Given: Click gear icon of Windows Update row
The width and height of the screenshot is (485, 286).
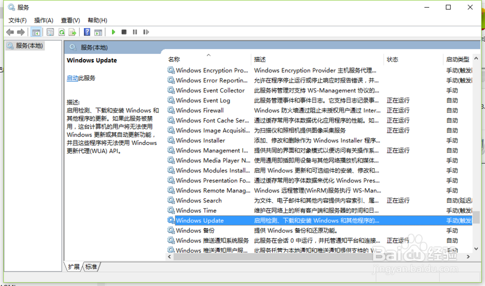Looking at the screenshot, I should coord(171,221).
